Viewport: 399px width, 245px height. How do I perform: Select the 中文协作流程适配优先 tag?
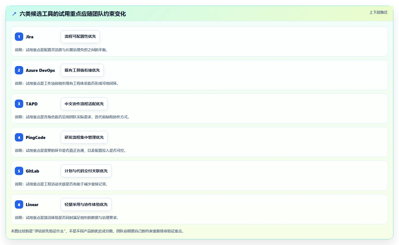[x=84, y=104]
